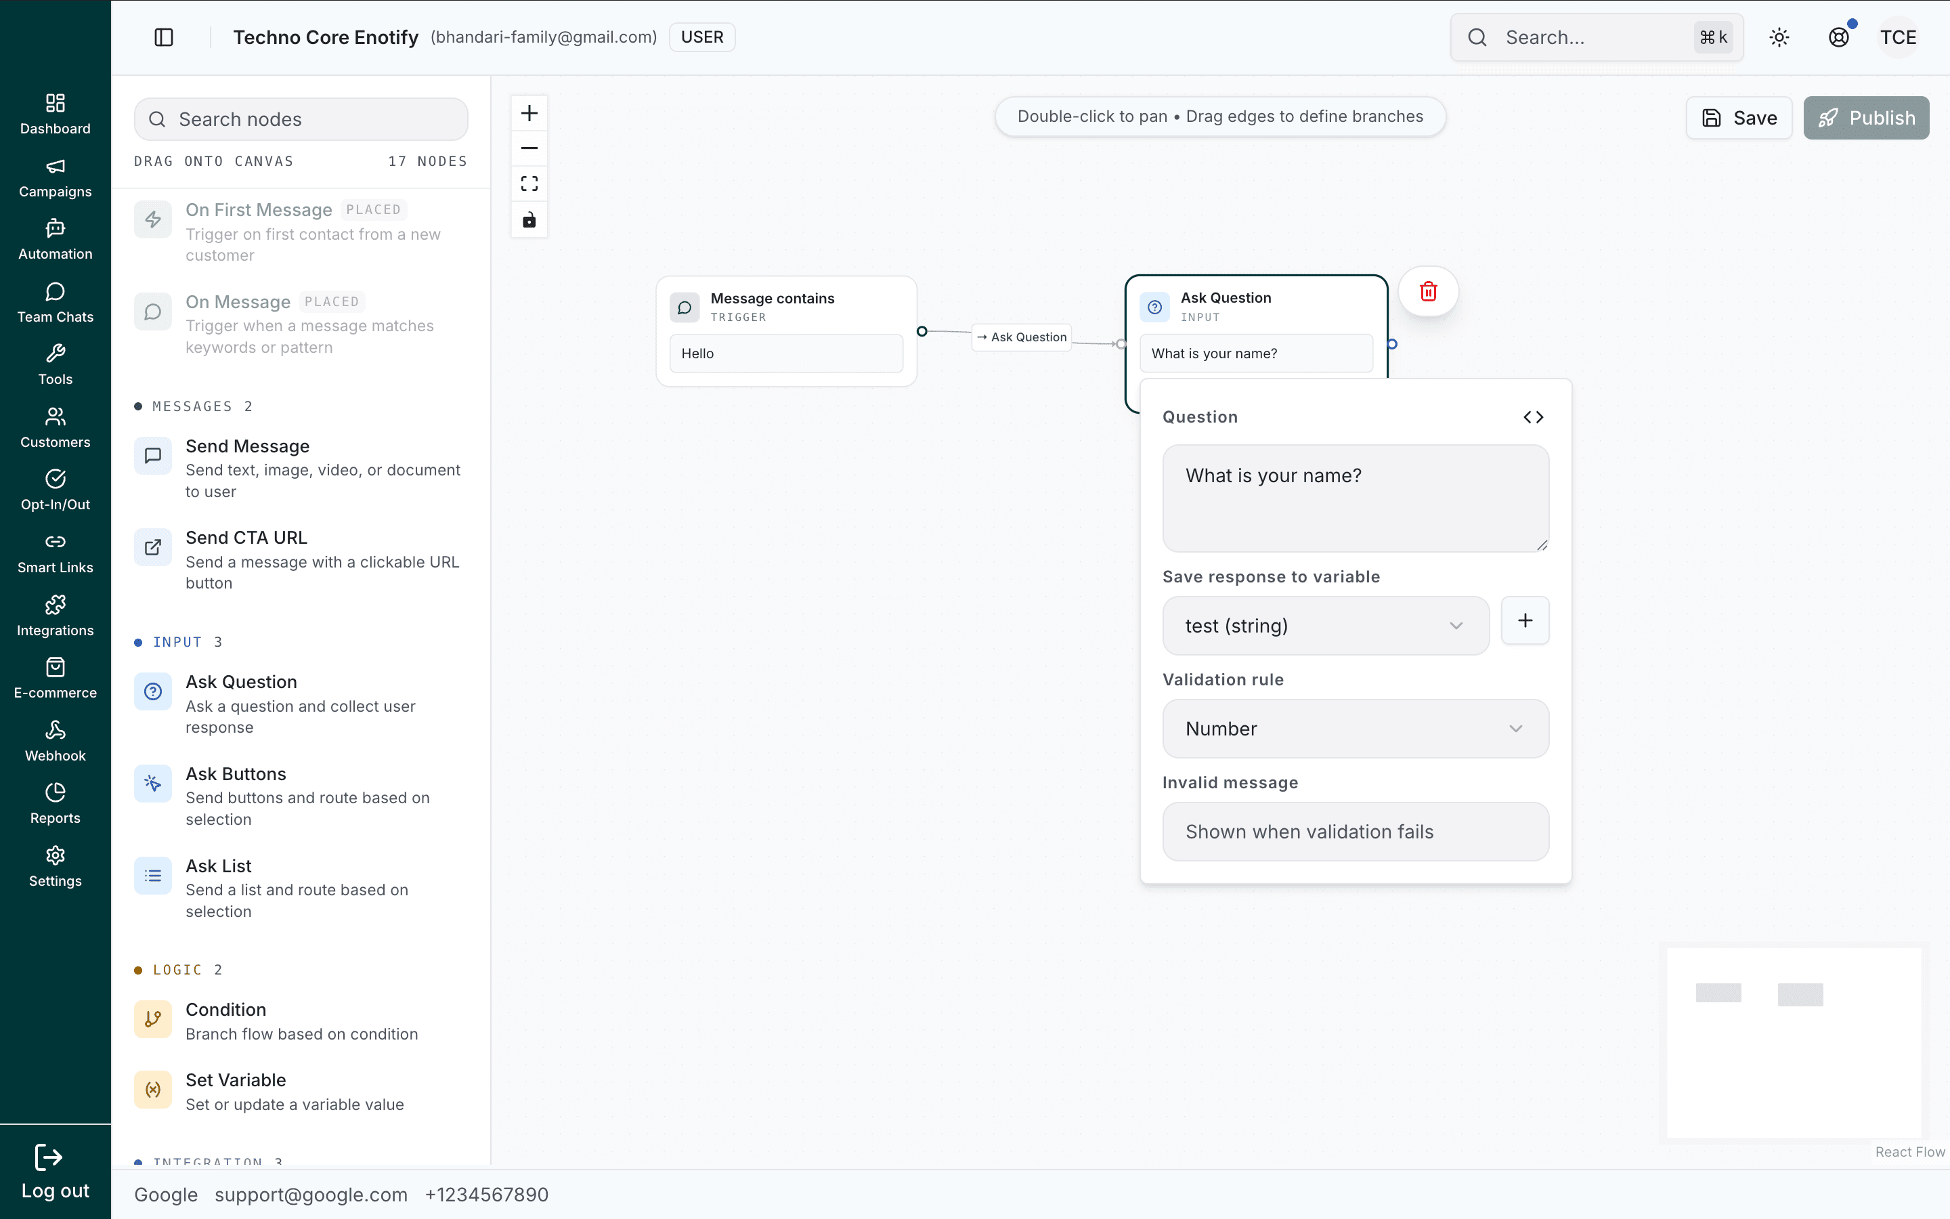Click the LOGIC category header
This screenshot has width=1950, height=1219.
pyautogui.click(x=178, y=970)
